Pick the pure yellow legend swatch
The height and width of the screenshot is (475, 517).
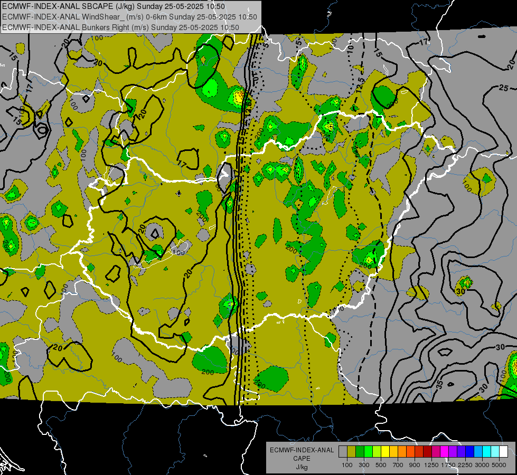tap(385, 452)
